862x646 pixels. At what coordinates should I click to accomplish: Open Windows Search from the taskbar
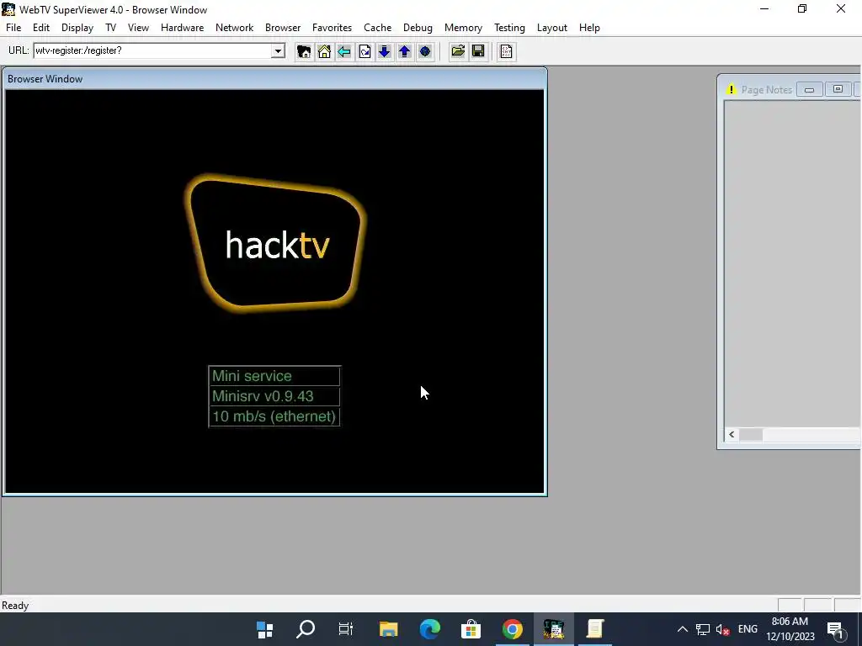click(306, 629)
